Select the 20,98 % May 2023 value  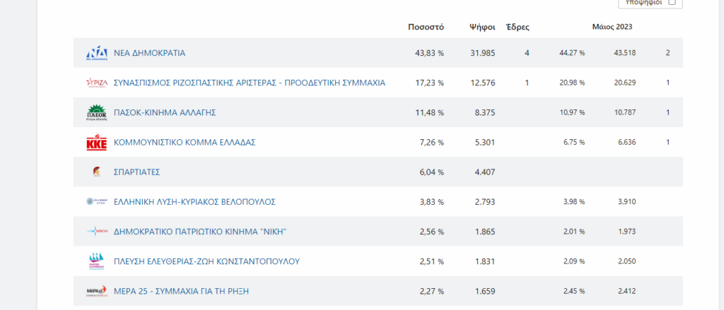coord(572,83)
